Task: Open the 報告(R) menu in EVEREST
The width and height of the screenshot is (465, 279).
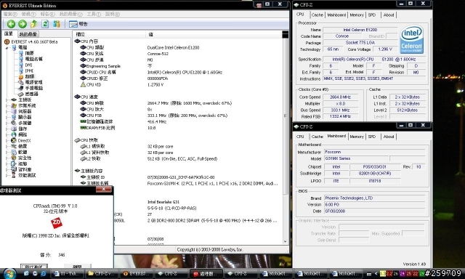Action: [x=47, y=14]
